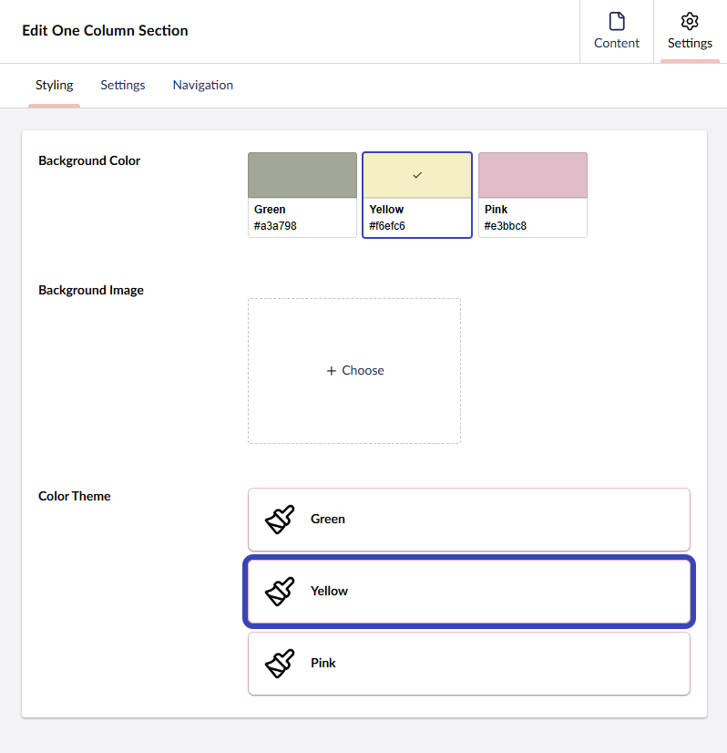The height and width of the screenshot is (753, 727).
Task: Open the Settings sub-tab next to Styling
Action: coord(123,85)
